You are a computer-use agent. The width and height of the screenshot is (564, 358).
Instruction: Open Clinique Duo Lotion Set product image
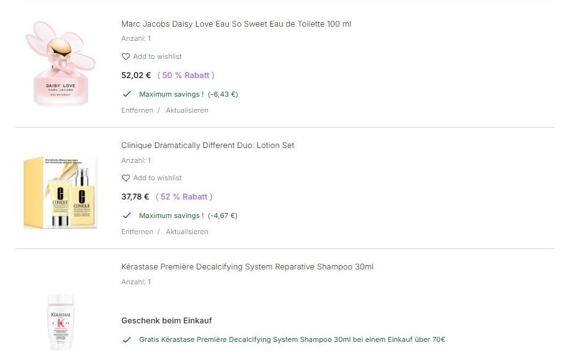pyautogui.click(x=61, y=192)
